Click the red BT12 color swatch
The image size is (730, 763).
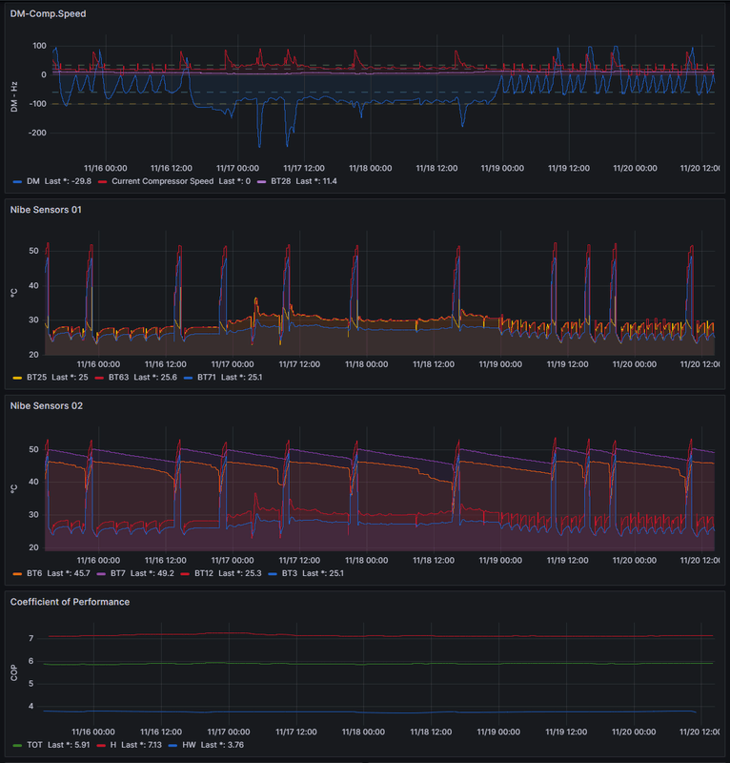point(185,574)
